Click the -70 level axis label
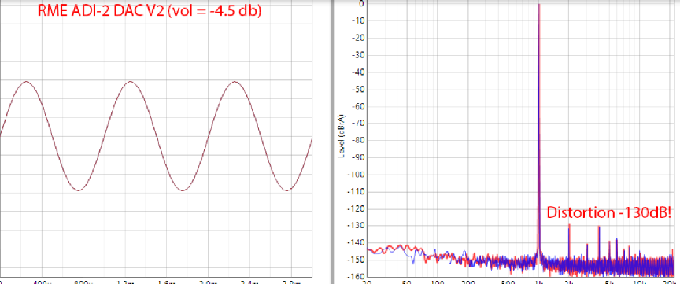The width and height of the screenshot is (680, 284). coord(358,124)
